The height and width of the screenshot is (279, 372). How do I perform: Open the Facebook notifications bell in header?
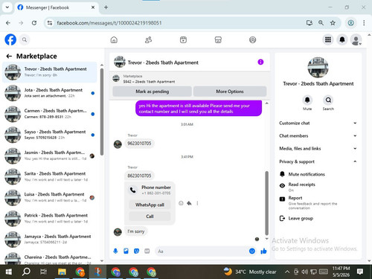(342, 39)
